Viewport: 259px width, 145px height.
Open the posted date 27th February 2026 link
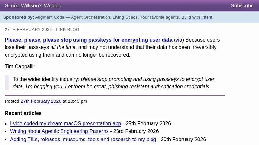[41, 101]
